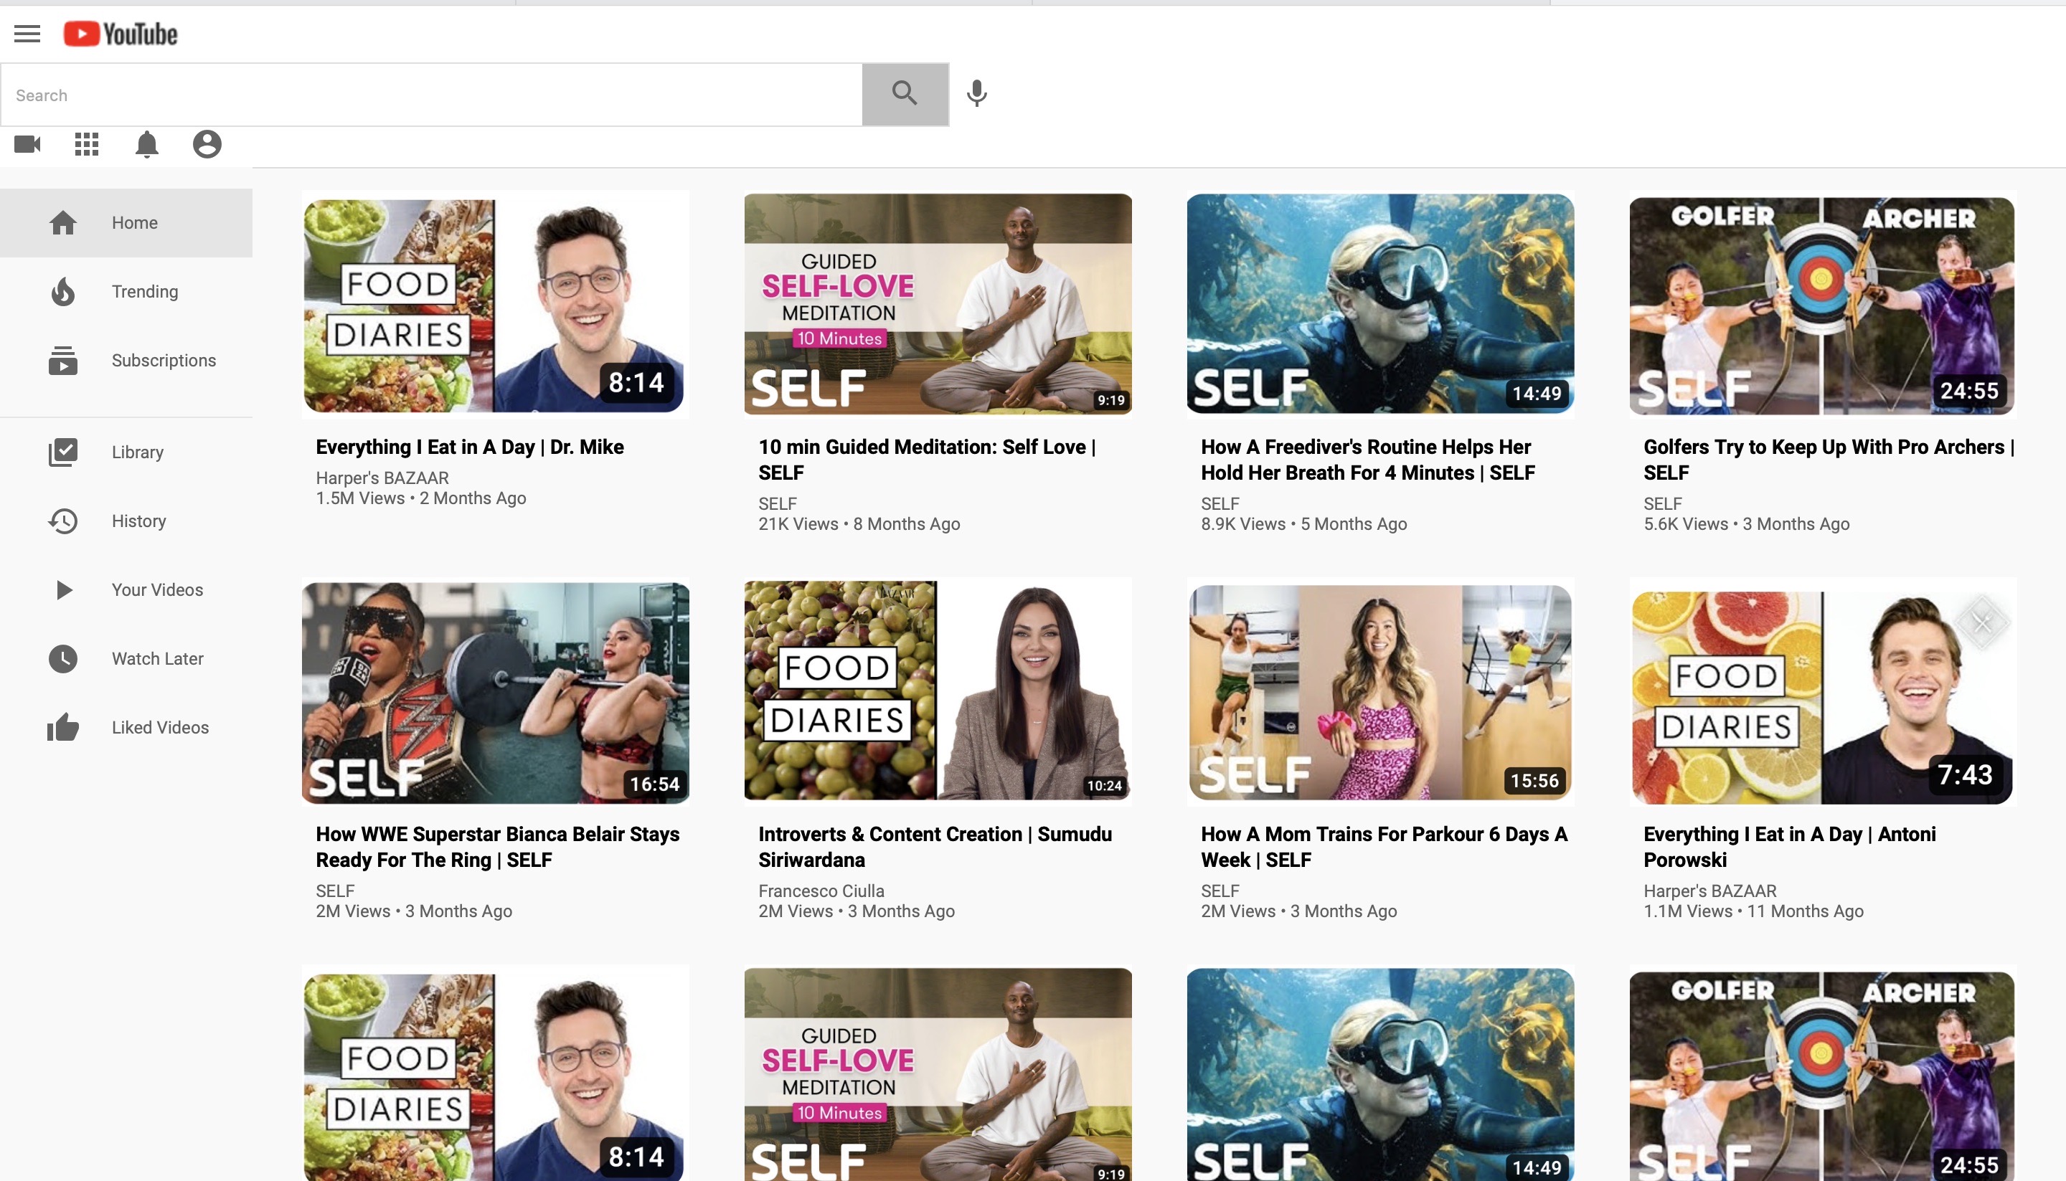The image size is (2066, 1181).
Task: Open Liked Videos via the thumbs-up icon
Action: 63,727
